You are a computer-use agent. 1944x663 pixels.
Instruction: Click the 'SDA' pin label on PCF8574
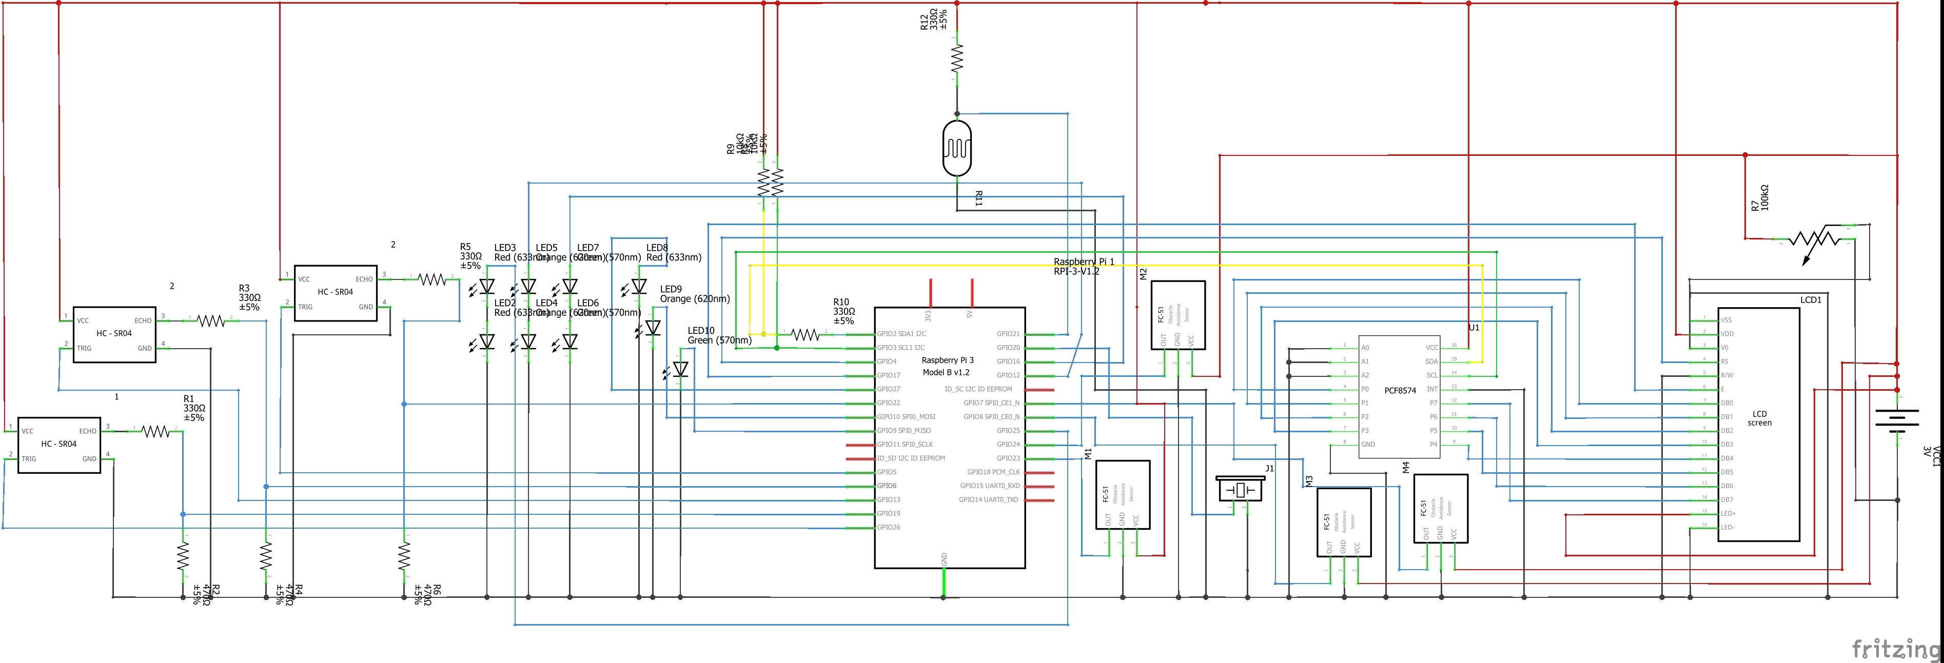[x=1431, y=361]
